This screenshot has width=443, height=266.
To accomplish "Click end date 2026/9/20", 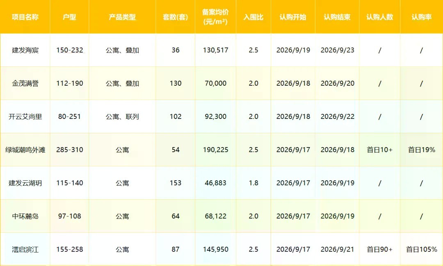I will (x=337, y=83).
